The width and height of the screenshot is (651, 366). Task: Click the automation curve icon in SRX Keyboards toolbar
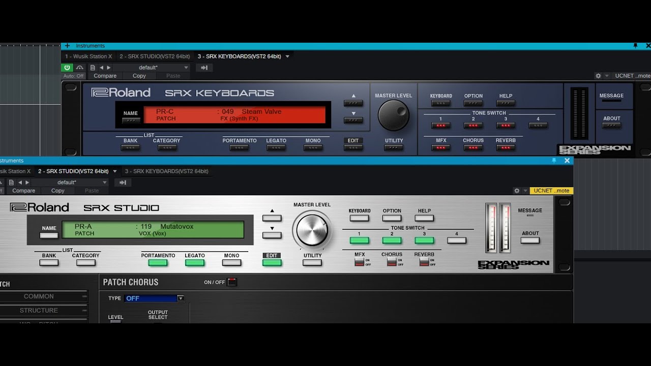pyautogui.click(x=79, y=67)
